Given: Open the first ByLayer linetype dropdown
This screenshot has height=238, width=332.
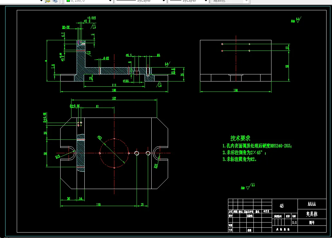Looking at the screenshot, I should [x=164, y=1].
